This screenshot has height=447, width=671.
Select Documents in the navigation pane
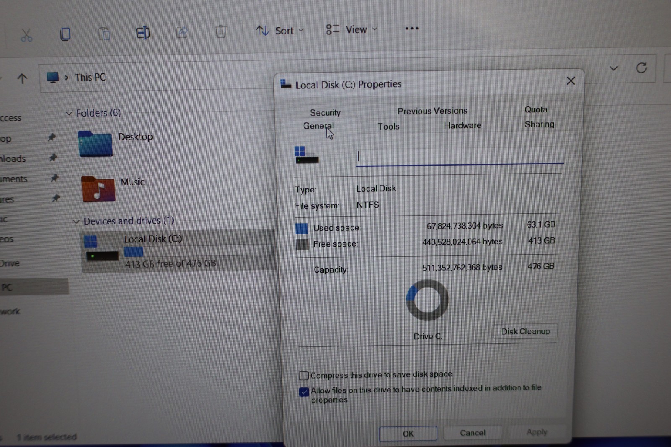[x=14, y=179]
